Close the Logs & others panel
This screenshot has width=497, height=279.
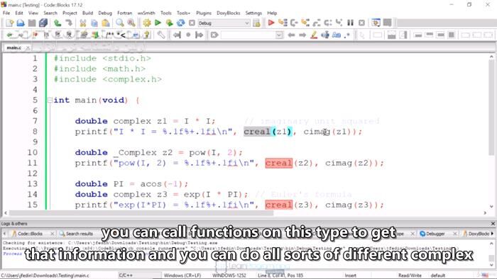tap(493, 223)
